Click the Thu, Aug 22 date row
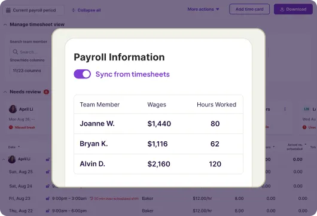Screen dimensions: 317x216 [20, 211]
